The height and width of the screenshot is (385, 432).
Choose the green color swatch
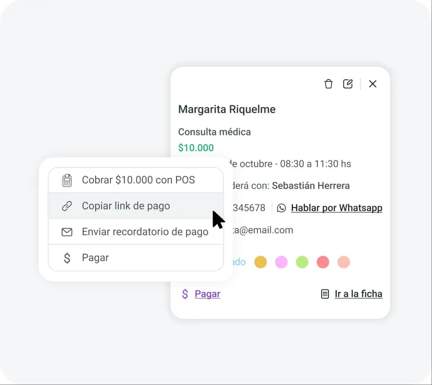click(302, 262)
